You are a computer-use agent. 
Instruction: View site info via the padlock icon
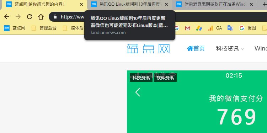tap(55, 16)
